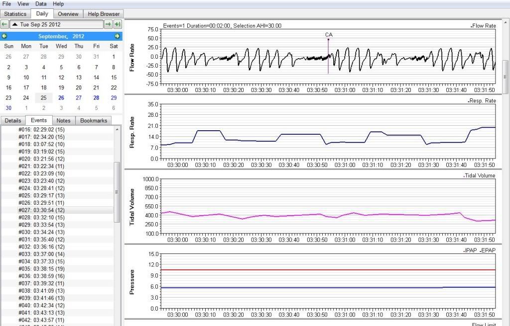Viewport: 510px width, 326px height.
Task: Select event #040: 03:42:34 (12)
Action: point(42,306)
